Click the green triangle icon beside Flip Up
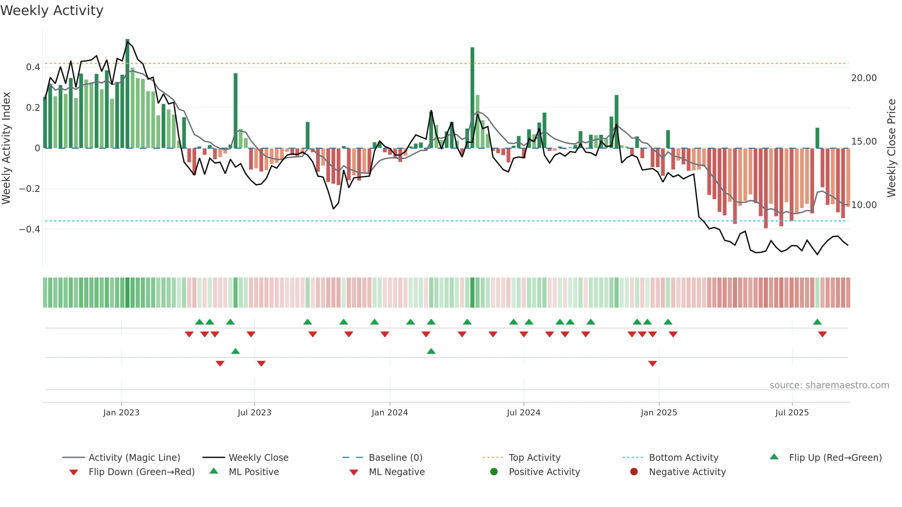The width and height of the screenshot is (902, 507). pos(774,457)
